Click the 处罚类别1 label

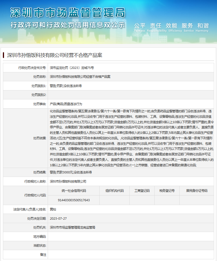coord(39,86)
